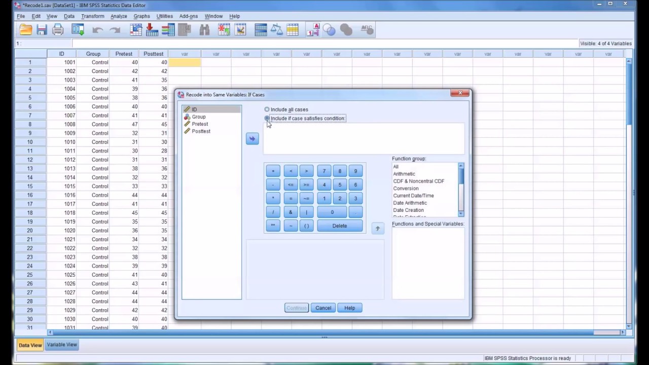The image size is (649, 365).
Task: Click the Cancel button in the dialog
Action: coord(323,308)
